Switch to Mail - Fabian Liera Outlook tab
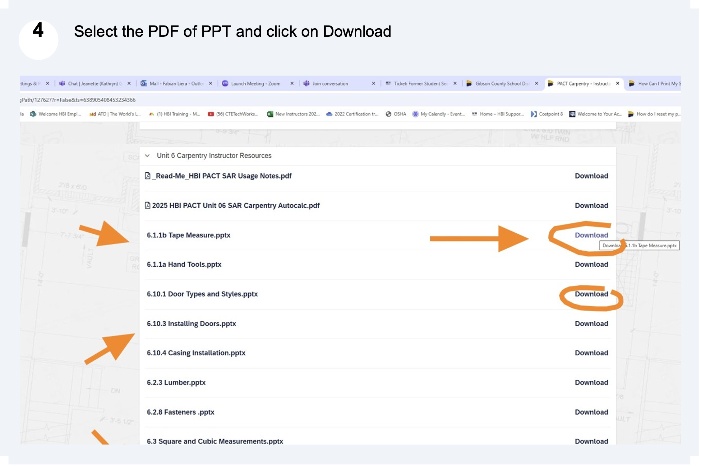The width and height of the screenshot is (701, 466). 176,84
